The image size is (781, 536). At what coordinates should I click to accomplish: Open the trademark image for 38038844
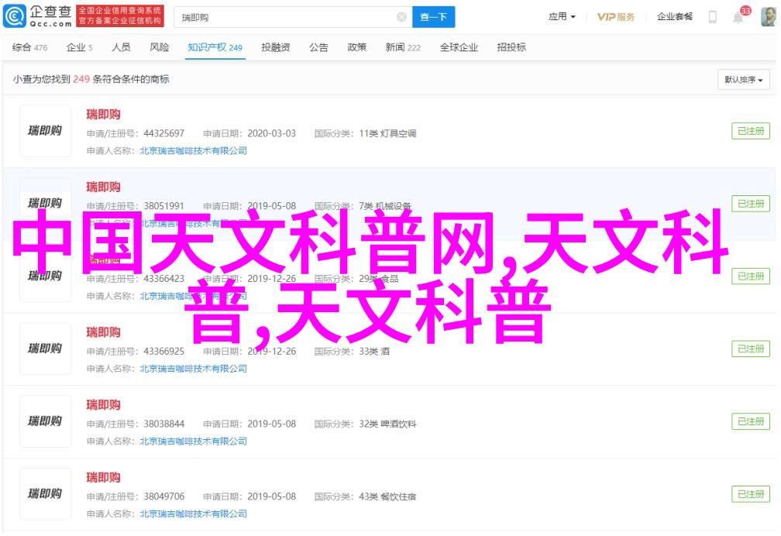(45, 421)
